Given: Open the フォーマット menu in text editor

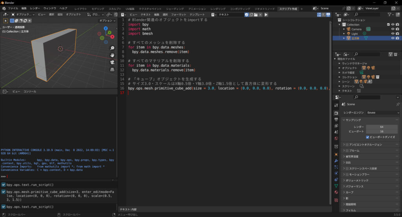Looking at the screenshot, I should pyautogui.click(x=178, y=15).
